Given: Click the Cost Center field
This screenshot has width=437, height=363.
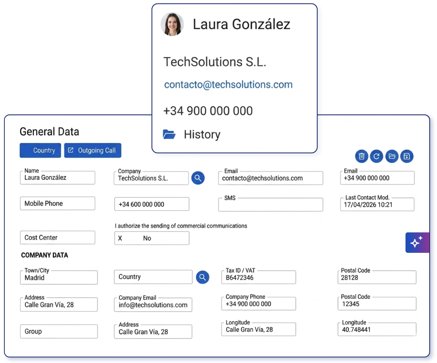Looking at the screenshot, I should [58, 238].
